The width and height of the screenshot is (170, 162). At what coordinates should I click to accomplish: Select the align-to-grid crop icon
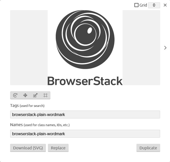pos(45,95)
